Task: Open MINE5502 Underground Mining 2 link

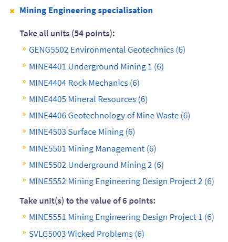Action: click(x=96, y=165)
